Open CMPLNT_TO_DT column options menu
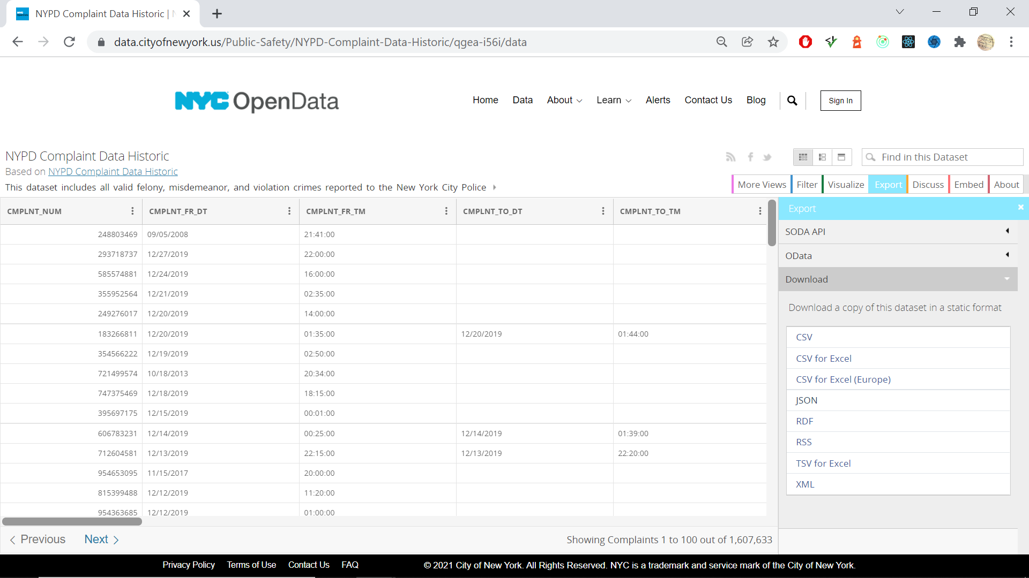The width and height of the screenshot is (1029, 578). point(603,211)
